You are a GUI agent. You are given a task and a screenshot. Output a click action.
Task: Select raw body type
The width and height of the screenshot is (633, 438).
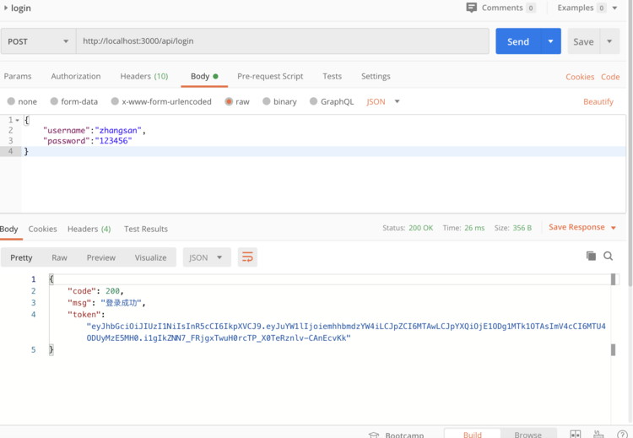(229, 101)
